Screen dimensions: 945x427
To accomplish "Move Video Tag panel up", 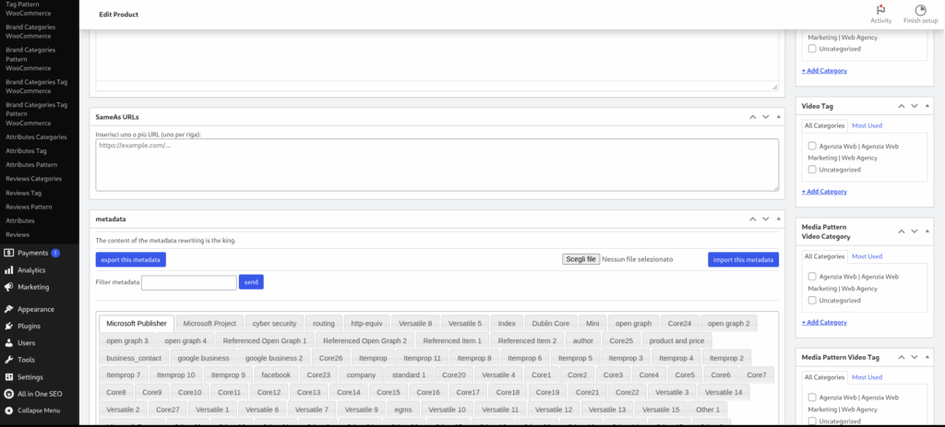I will click(902, 106).
